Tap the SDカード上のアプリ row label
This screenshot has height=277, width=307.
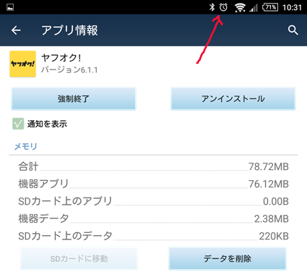[x=65, y=201]
